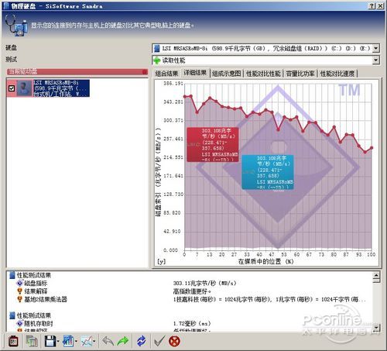The image size is (387, 351).
Task: Switch to the 详细结果 tab
Action: tap(195, 73)
